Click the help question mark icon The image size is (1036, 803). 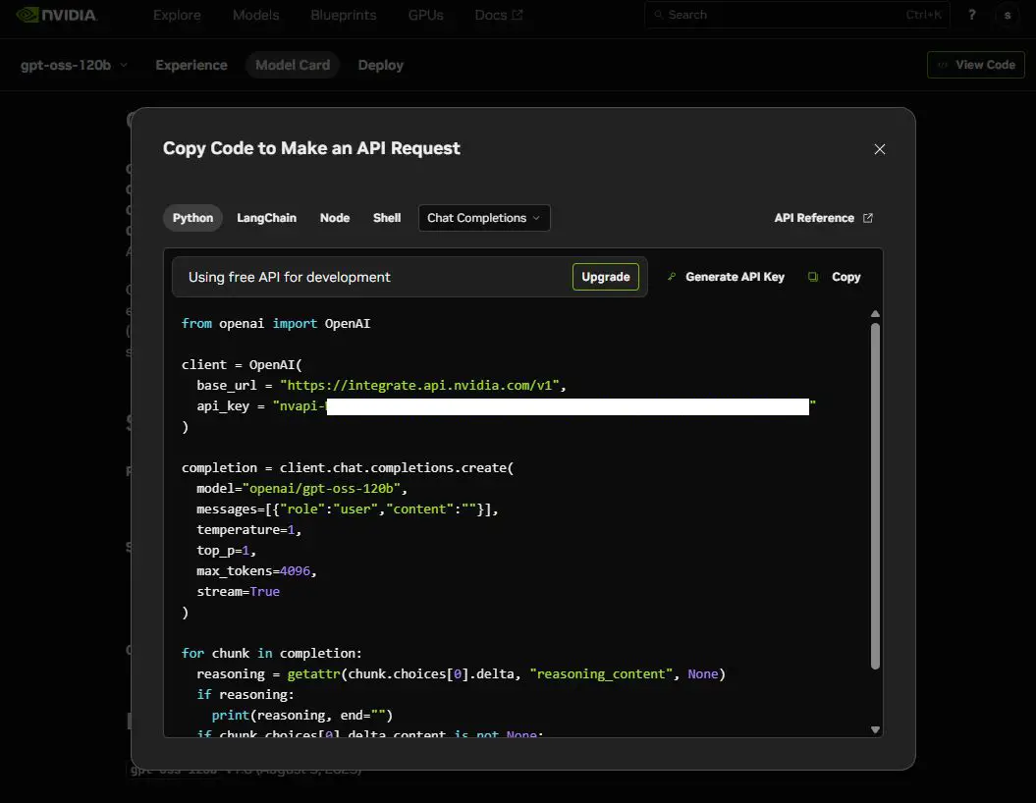click(971, 15)
